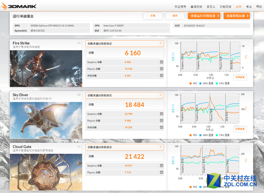This screenshot has height=193, width=264.
Task: Click the Fire Strike title text
Action: coord(21,43)
